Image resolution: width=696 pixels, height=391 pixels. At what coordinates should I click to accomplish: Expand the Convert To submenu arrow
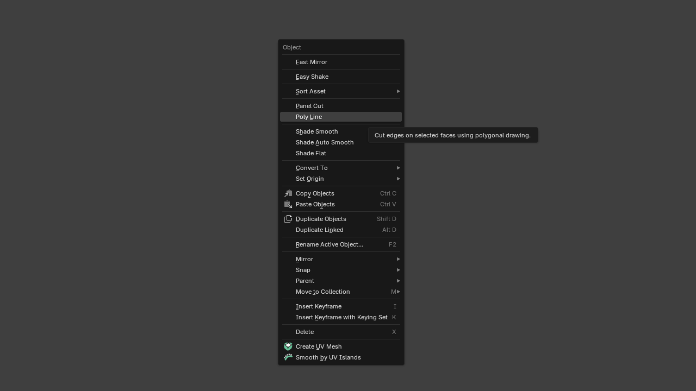398,168
